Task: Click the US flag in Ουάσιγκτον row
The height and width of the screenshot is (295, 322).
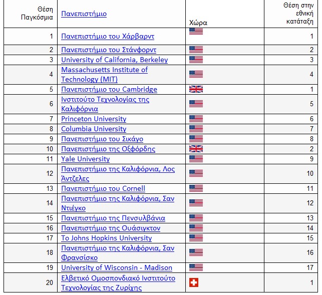Action: (196, 228)
